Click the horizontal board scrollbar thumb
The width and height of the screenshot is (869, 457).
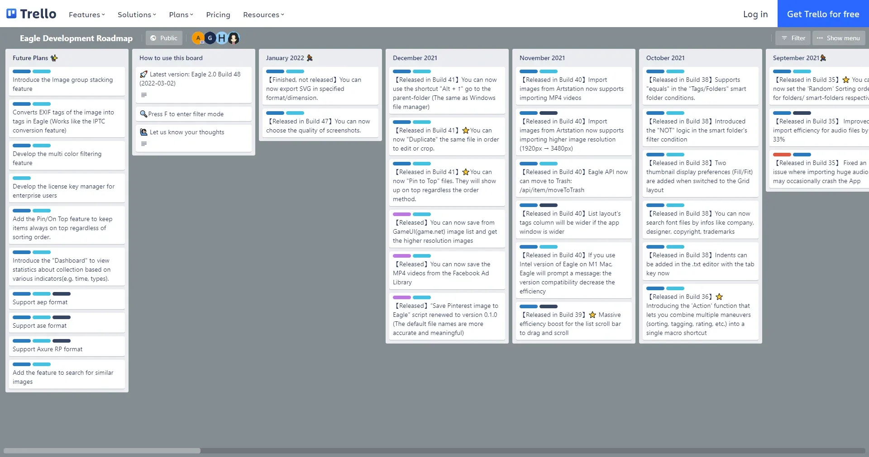point(102,451)
